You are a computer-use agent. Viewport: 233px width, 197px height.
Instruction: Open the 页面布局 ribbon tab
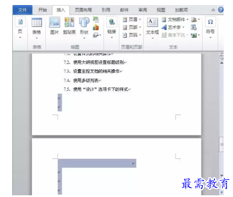83,10
